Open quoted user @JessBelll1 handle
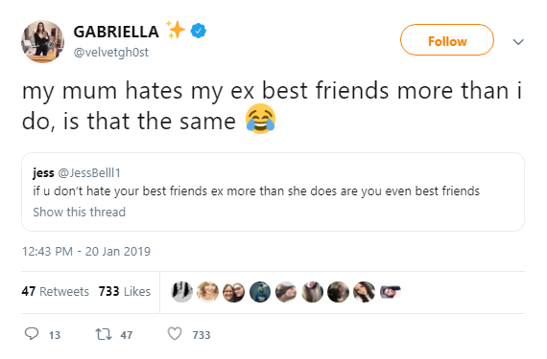Viewport: 547px width, 359px height. click(89, 172)
